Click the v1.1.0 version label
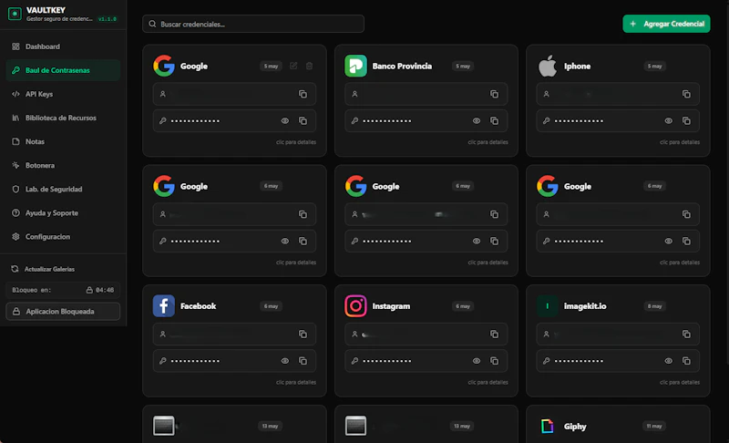The height and width of the screenshot is (443, 729). click(x=108, y=19)
